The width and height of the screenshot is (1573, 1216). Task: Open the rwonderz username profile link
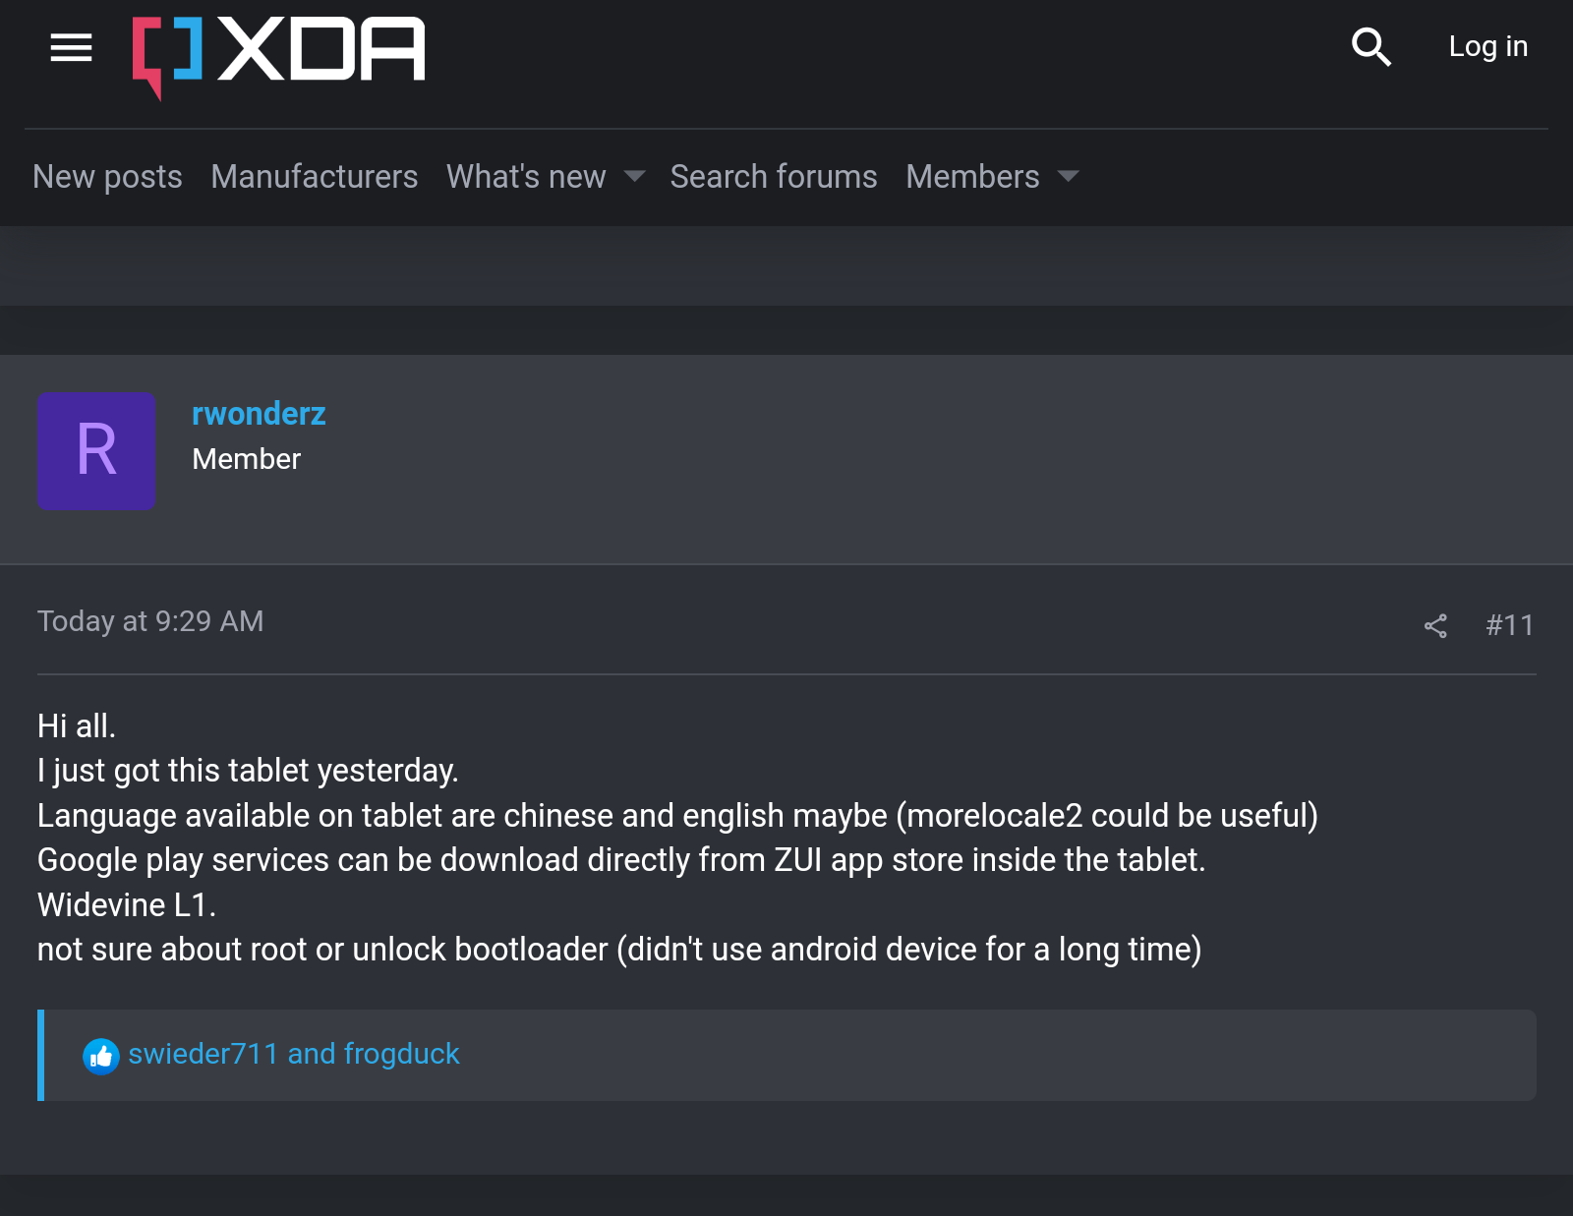tap(259, 414)
